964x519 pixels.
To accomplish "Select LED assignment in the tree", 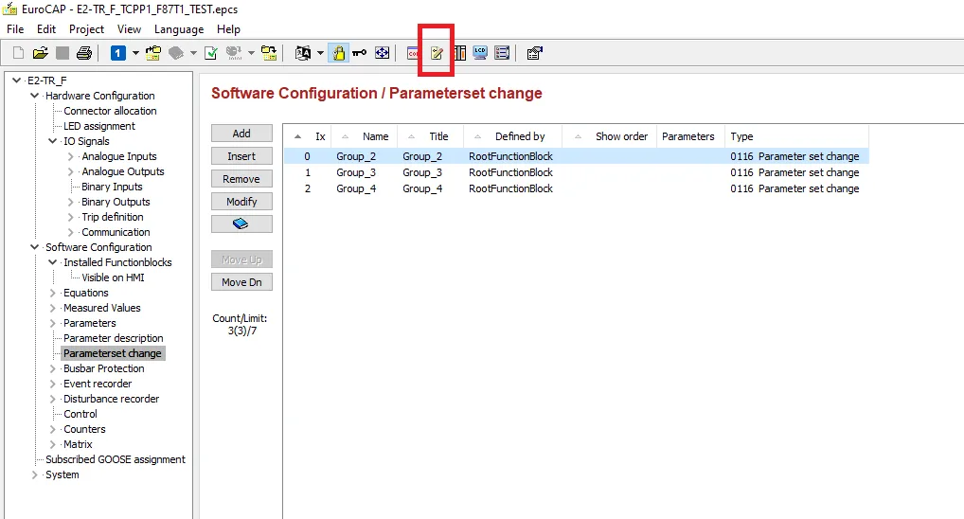I will point(99,126).
